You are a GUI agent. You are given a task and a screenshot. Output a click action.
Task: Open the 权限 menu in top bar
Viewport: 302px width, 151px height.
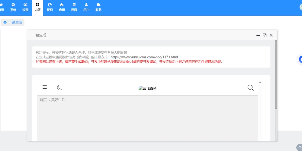click(x=50, y=7)
